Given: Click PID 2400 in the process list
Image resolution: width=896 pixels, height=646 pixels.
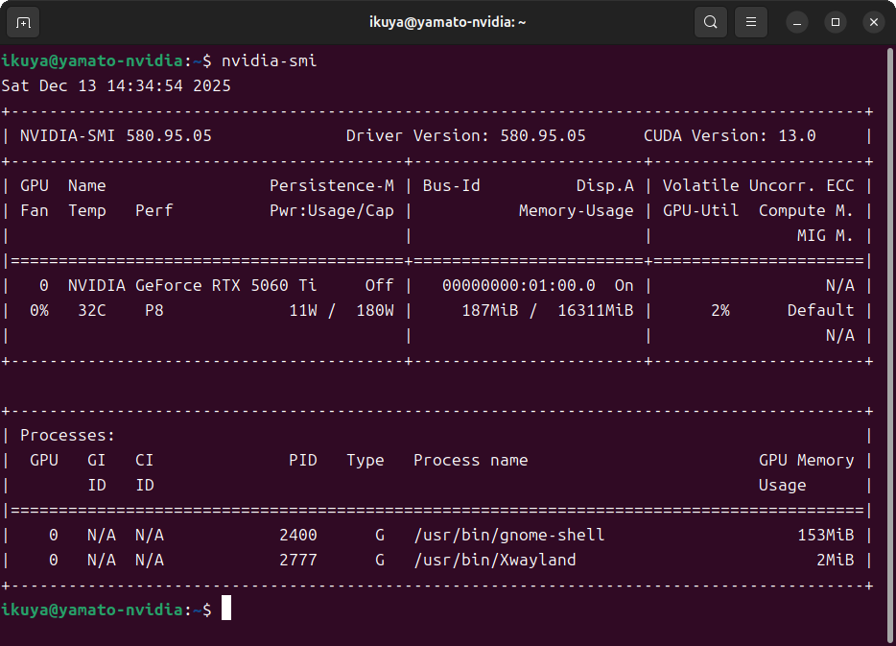Looking at the screenshot, I should click(x=297, y=535).
